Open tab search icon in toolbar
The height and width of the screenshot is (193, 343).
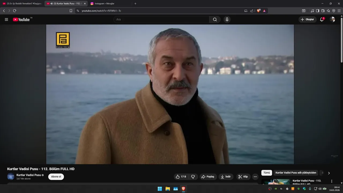304,11
